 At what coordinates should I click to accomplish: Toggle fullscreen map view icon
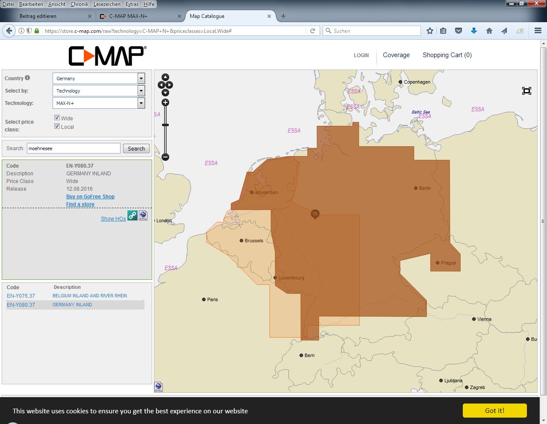pyautogui.click(x=526, y=91)
